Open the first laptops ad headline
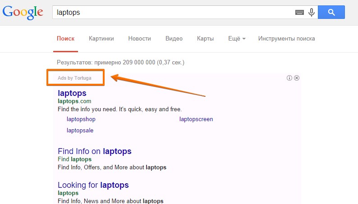Screen dimensions: 358x204 click(72, 93)
